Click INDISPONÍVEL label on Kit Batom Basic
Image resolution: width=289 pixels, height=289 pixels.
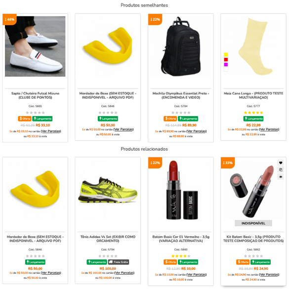253,223
